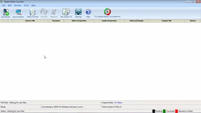201x113 pixels.
Task: Sort by Source File column header
Action: (x=30, y=21)
